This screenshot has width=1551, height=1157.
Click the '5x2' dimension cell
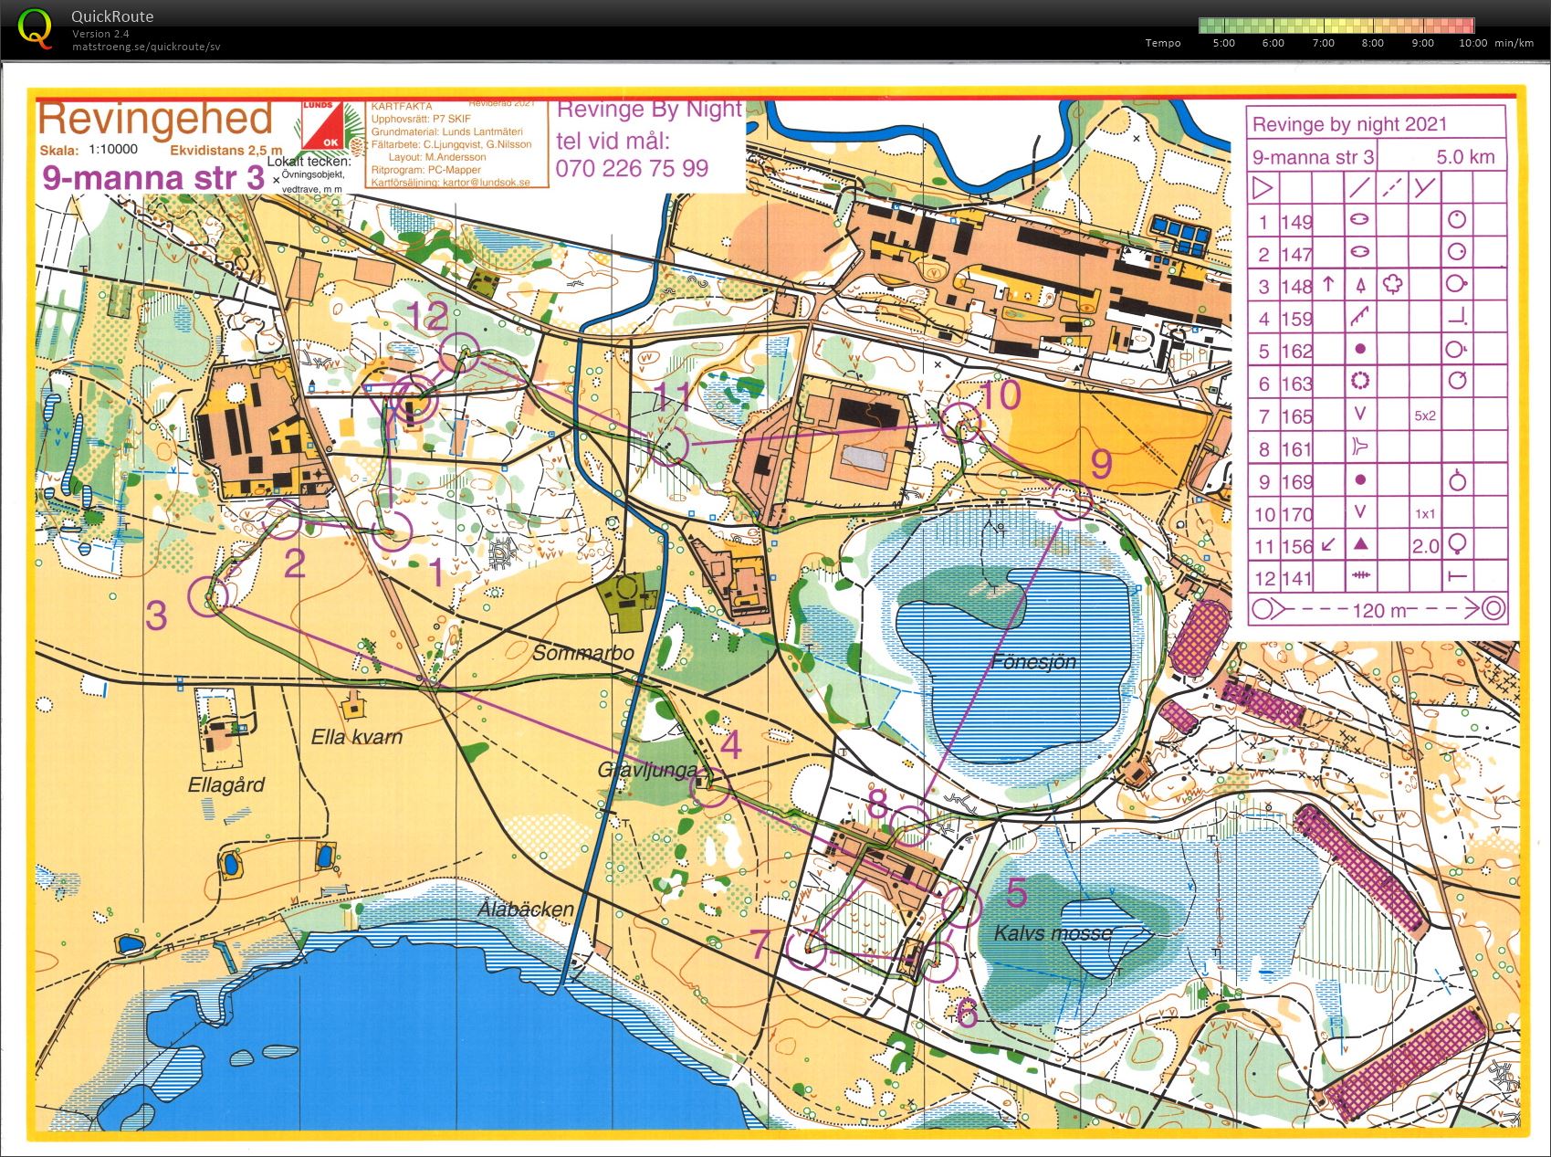pos(1425,415)
